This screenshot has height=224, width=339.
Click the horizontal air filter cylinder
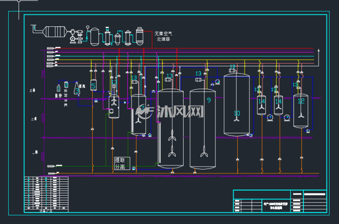point(55,32)
